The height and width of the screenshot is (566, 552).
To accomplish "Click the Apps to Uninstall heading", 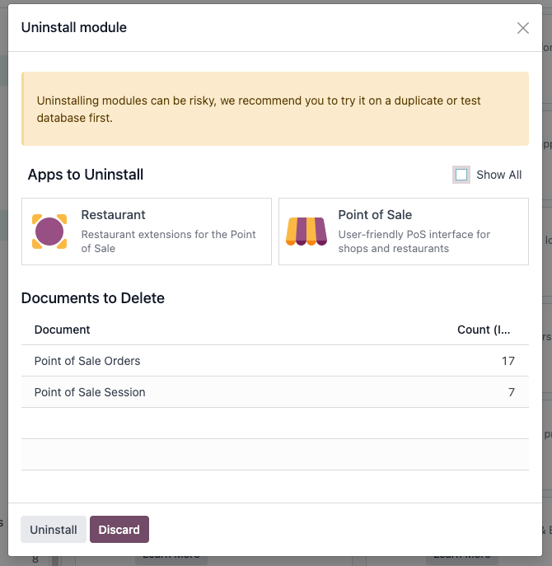I will click(86, 175).
